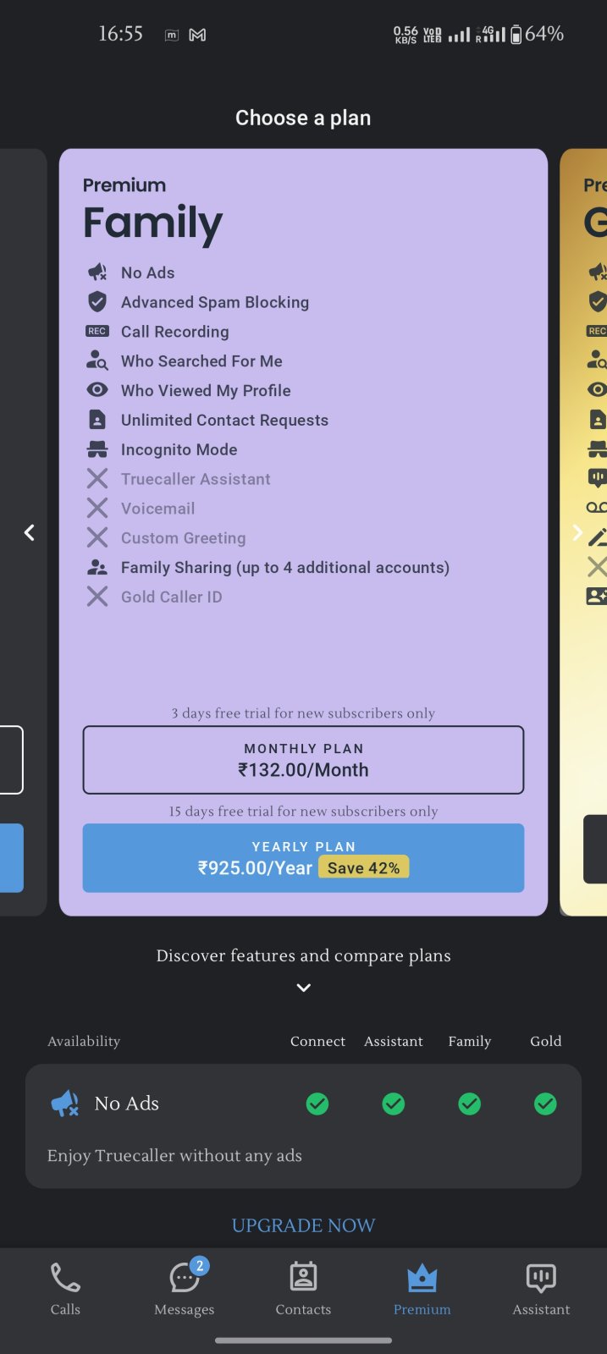This screenshot has width=607, height=1354.
Task: Tap the Connect plan green checkmark
Action: [x=317, y=1104]
